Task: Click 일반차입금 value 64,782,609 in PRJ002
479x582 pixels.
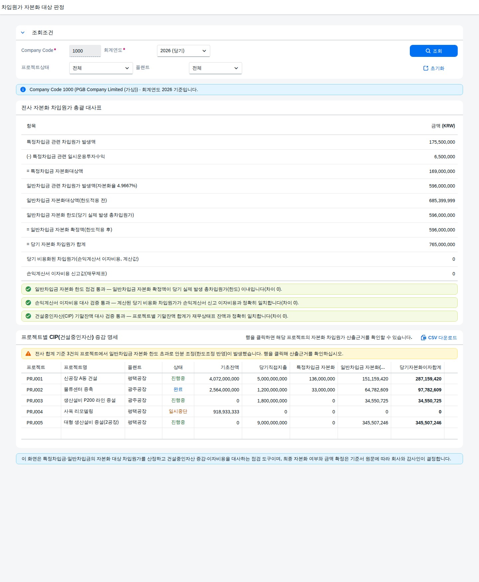Action: coord(377,390)
